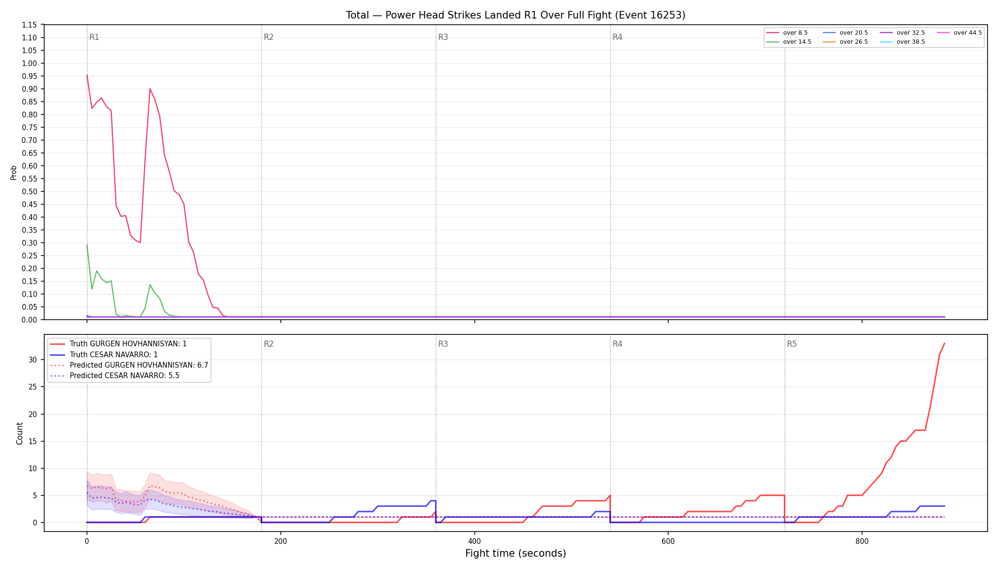Click the R2 round label in top chart
Screen dimensions: 998x570
pyautogui.click(x=269, y=37)
